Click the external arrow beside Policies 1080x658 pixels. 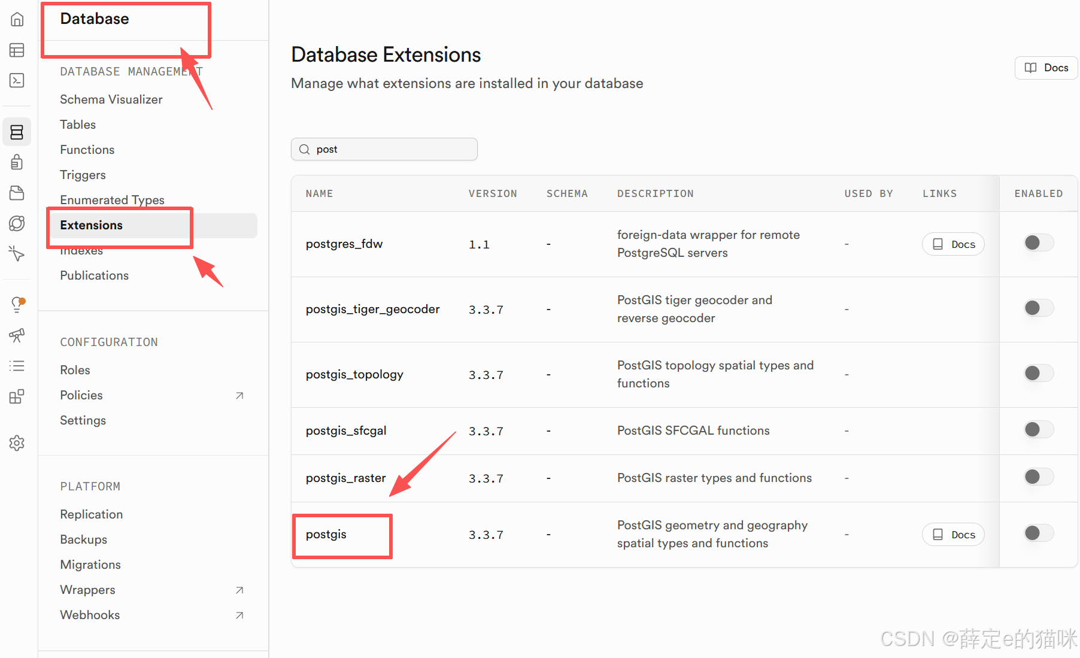(239, 395)
